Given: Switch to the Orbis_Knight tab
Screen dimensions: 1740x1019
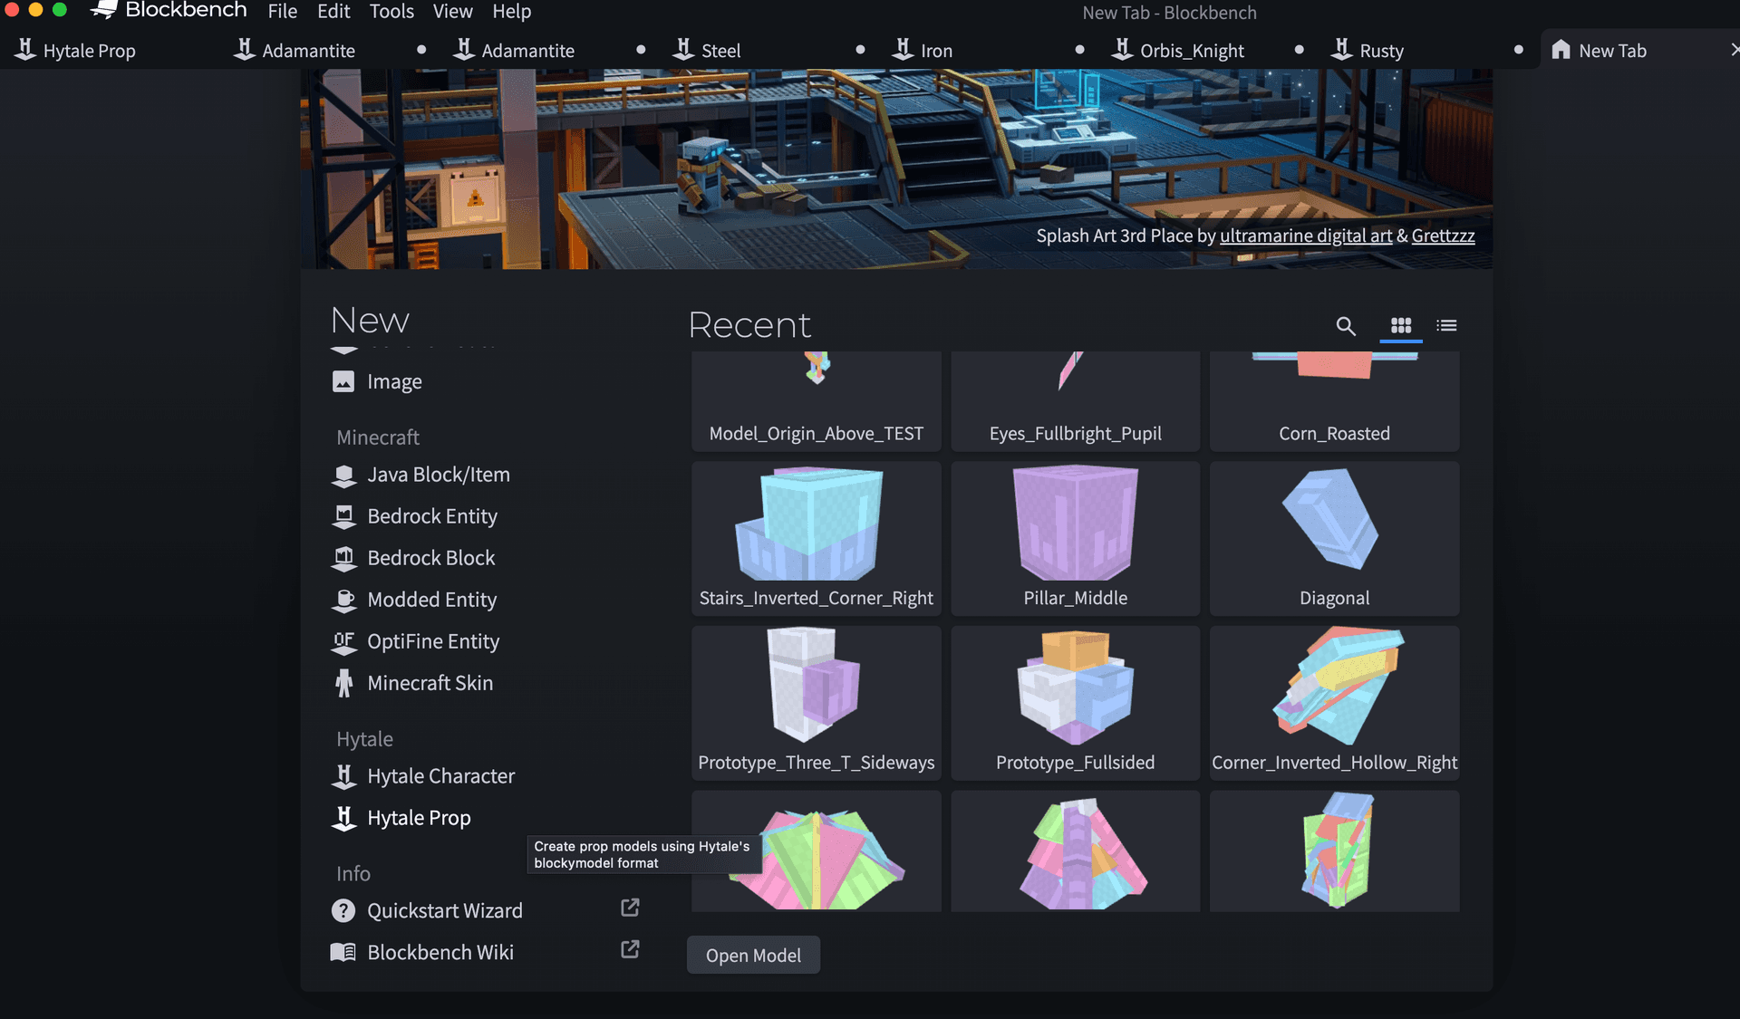Looking at the screenshot, I should click(1191, 51).
